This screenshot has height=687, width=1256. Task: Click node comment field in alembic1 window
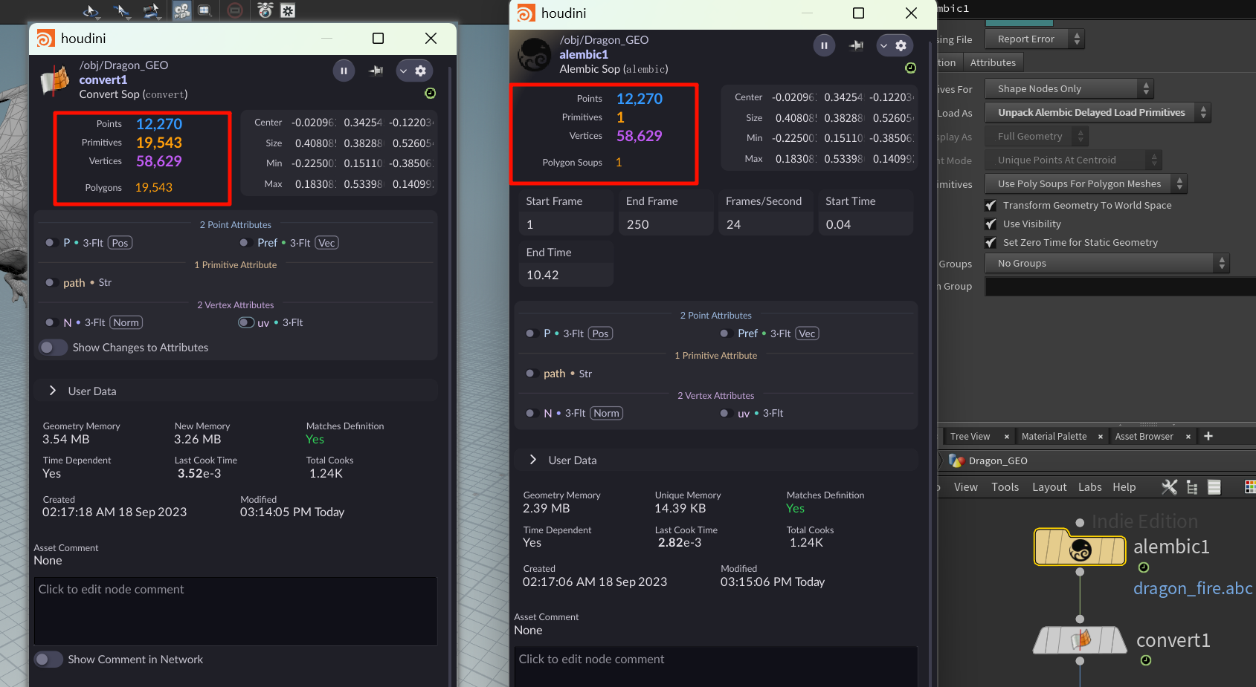tap(716, 666)
